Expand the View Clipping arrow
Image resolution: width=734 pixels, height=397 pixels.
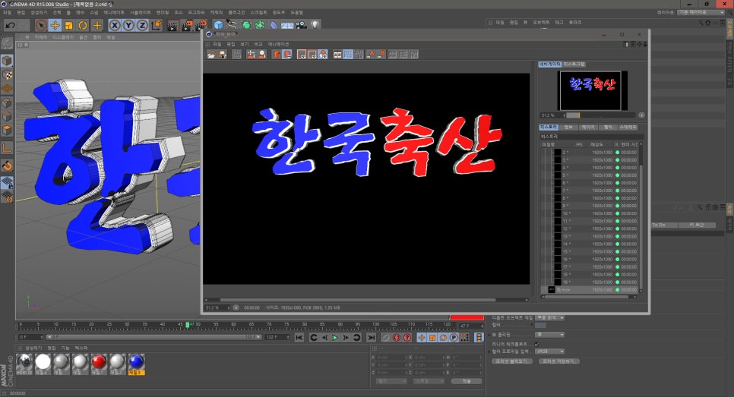(x=489, y=335)
